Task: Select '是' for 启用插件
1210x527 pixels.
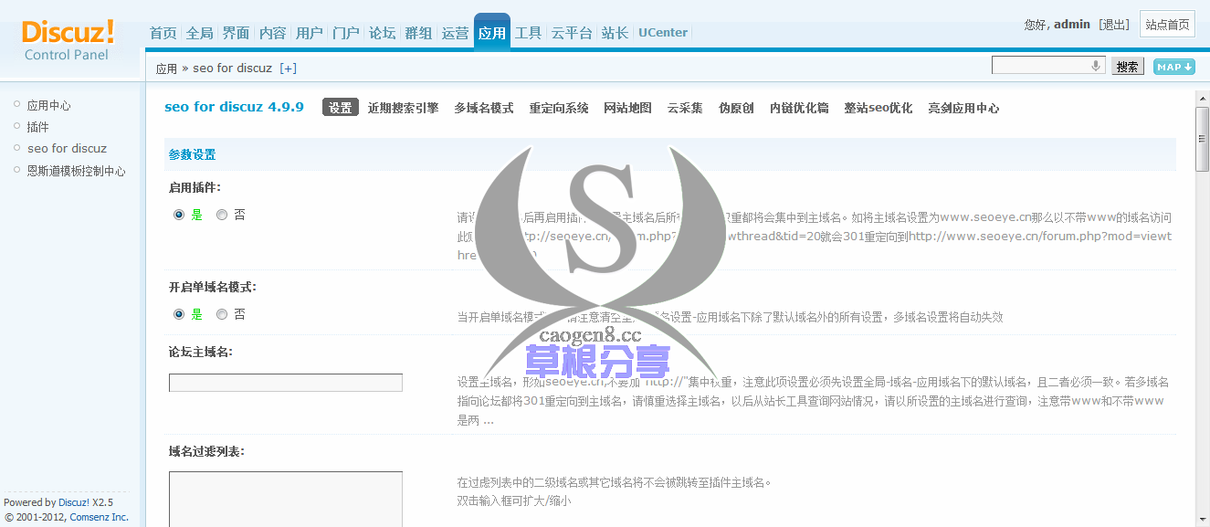Action: tap(179, 216)
